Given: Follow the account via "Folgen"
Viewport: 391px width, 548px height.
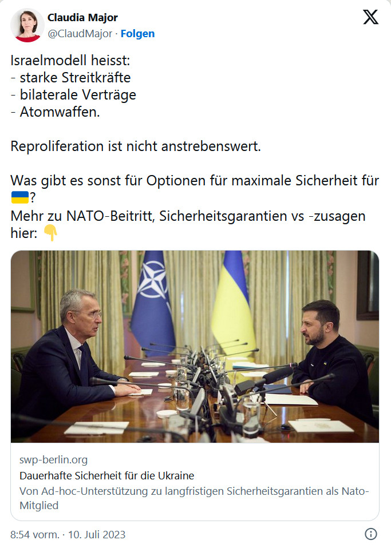Looking at the screenshot, I should (x=137, y=34).
